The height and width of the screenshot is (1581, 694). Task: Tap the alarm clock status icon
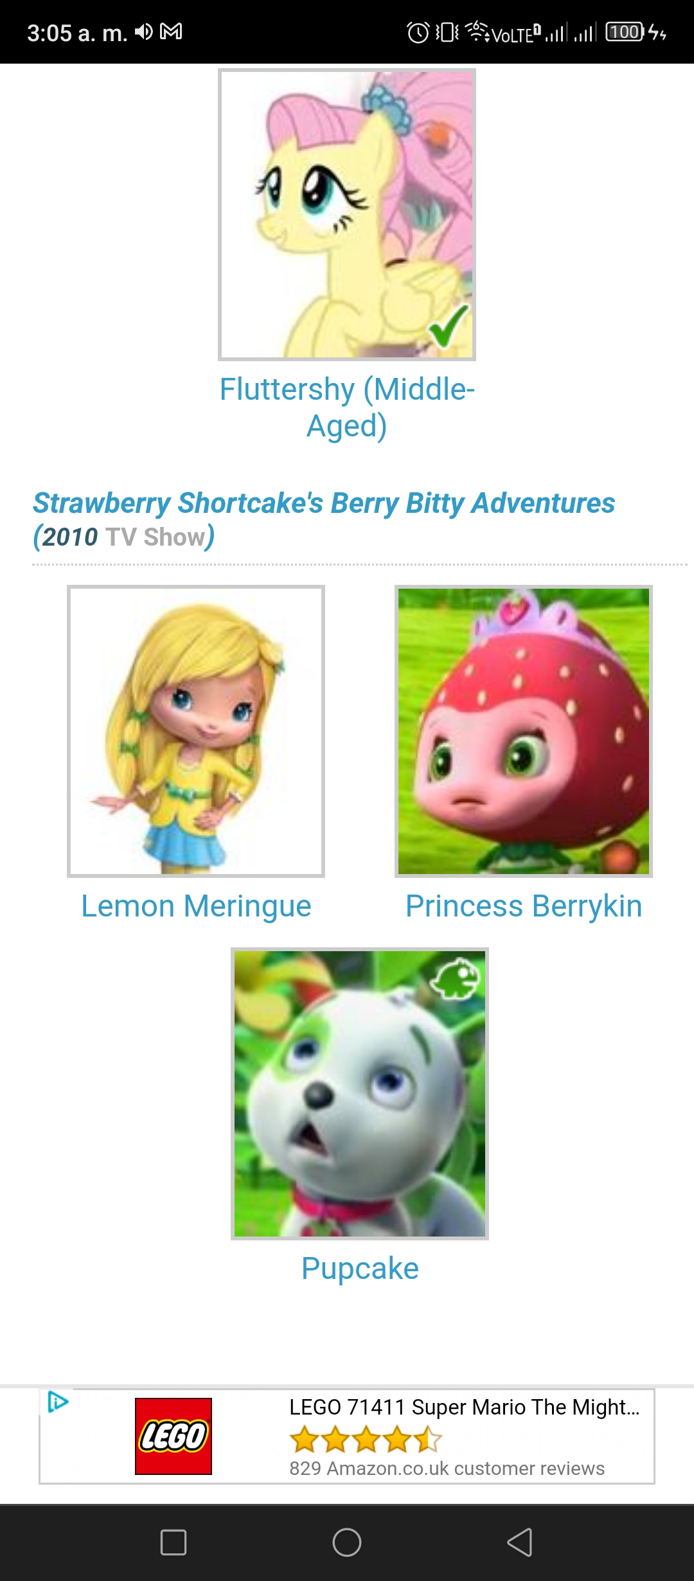tap(418, 32)
